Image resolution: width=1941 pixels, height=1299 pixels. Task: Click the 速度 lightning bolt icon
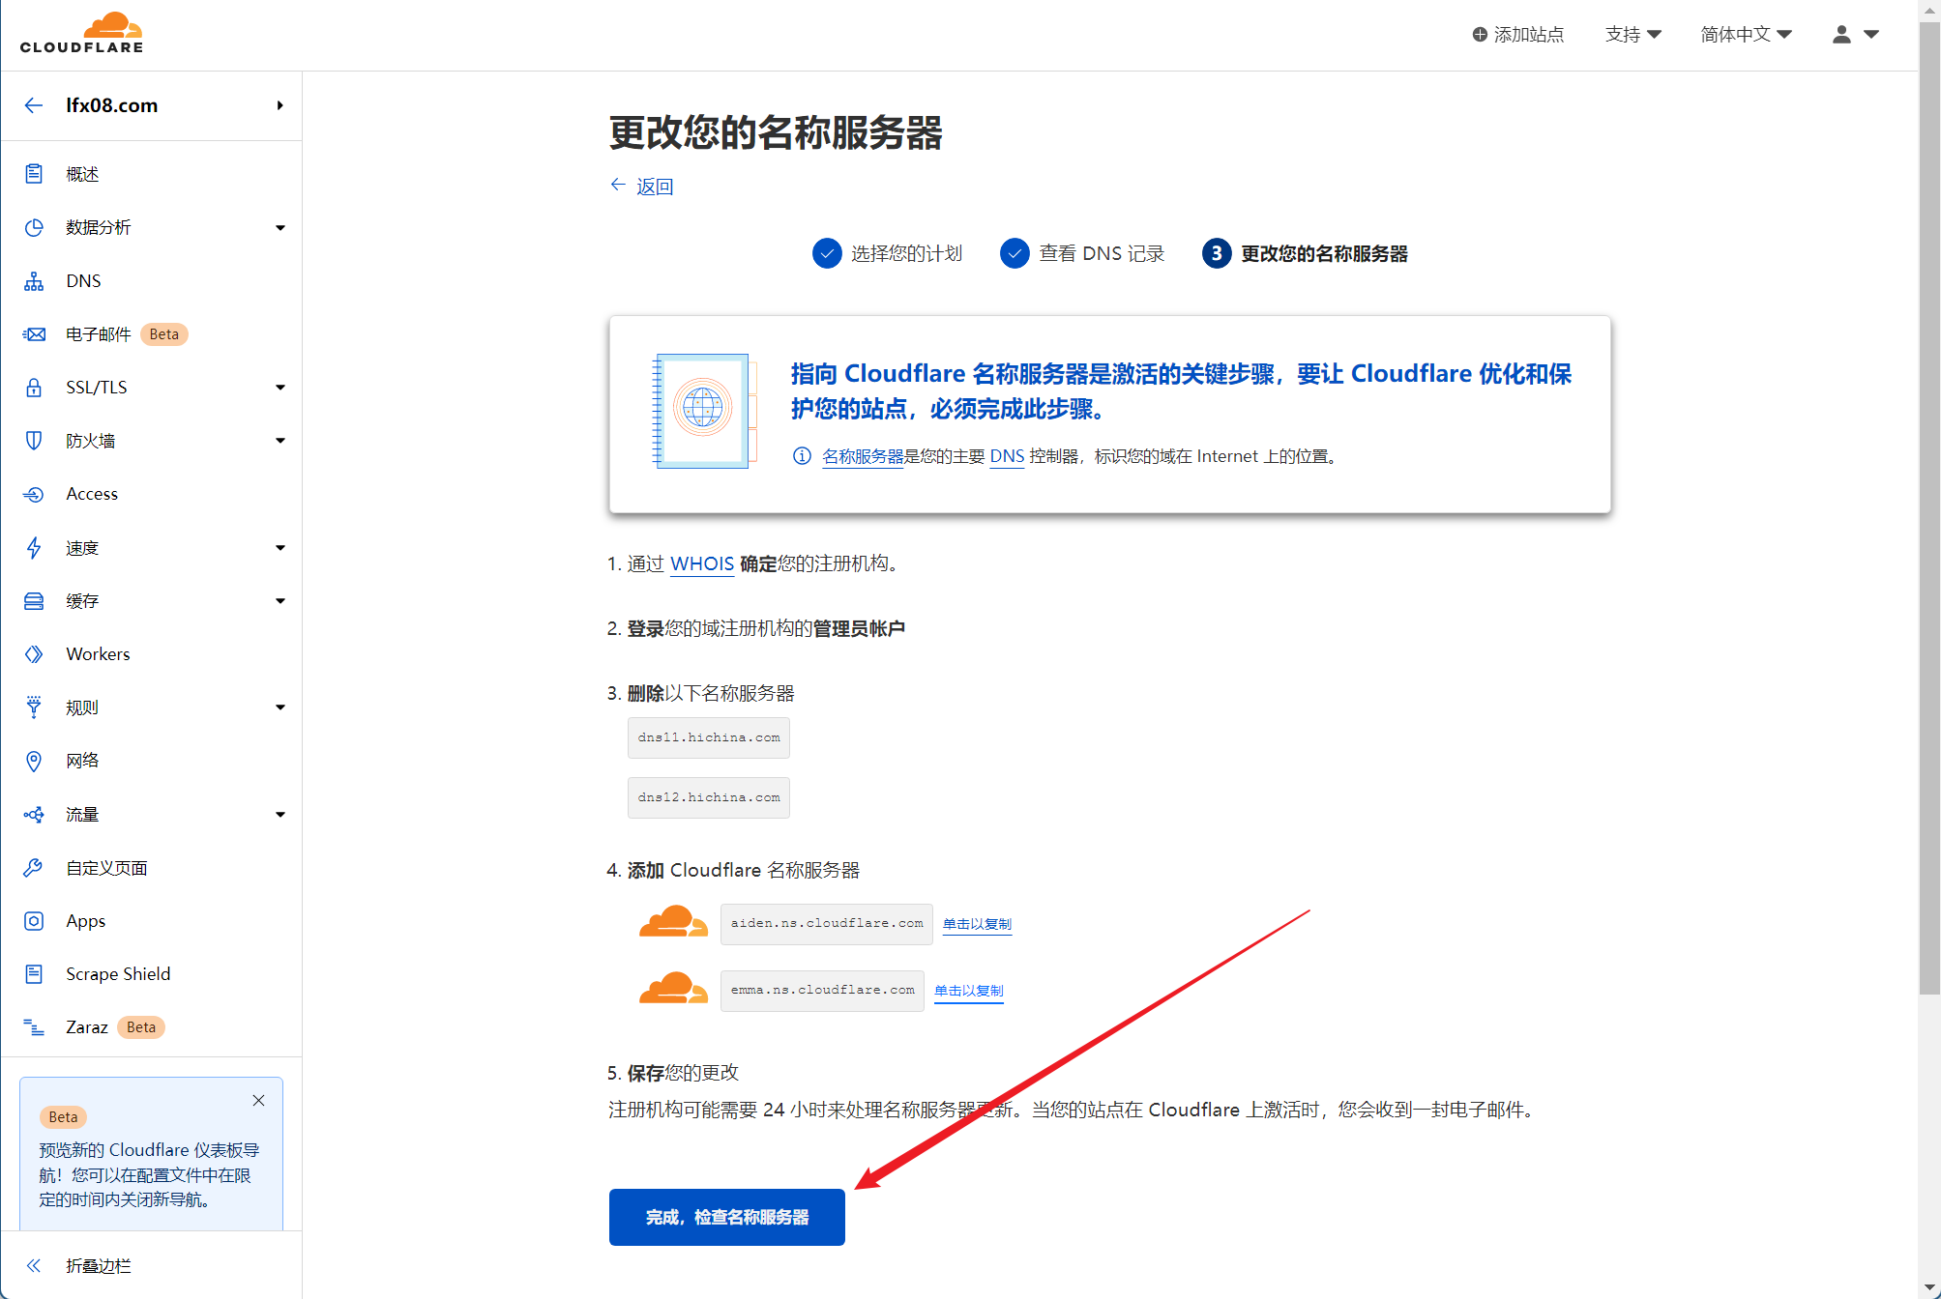tap(34, 548)
